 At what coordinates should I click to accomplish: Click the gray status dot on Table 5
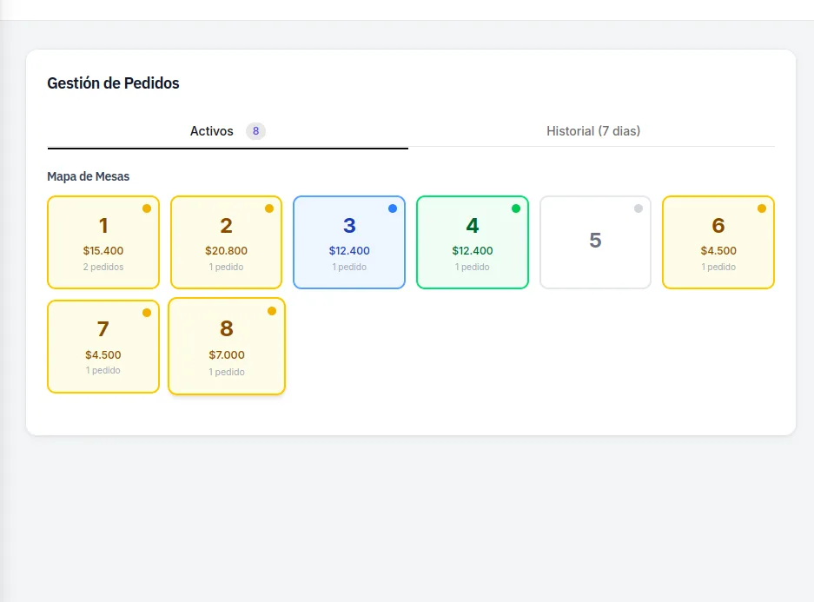pyautogui.click(x=639, y=208)
